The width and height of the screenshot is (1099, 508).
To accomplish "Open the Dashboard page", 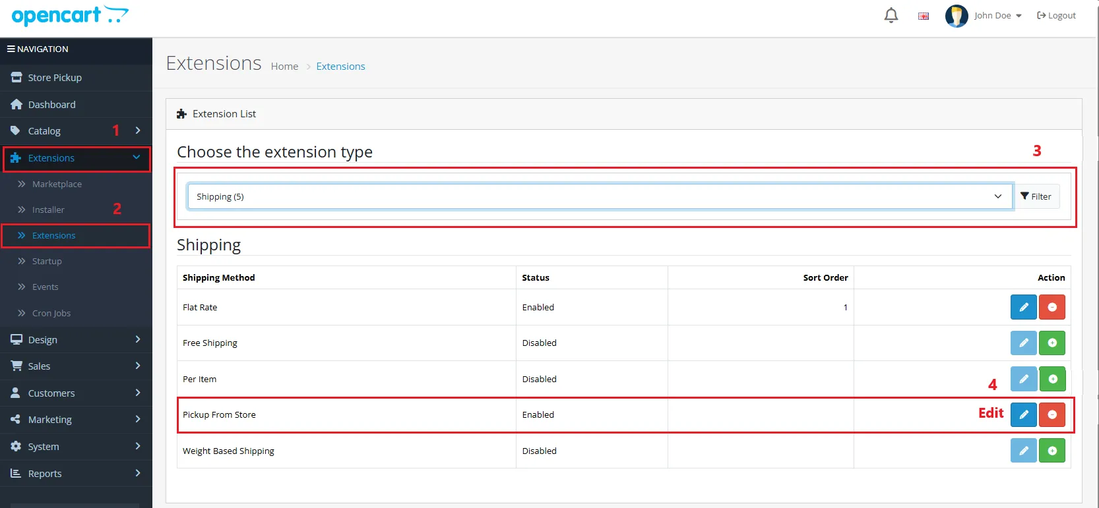I will pos(51,105).
